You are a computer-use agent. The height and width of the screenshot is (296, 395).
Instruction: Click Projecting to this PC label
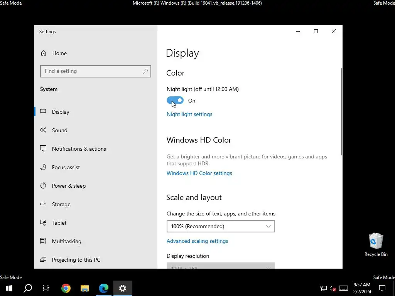point(76,260)
